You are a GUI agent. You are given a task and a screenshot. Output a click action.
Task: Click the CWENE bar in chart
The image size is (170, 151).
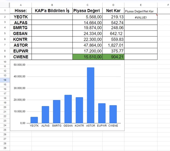point(113,114)
